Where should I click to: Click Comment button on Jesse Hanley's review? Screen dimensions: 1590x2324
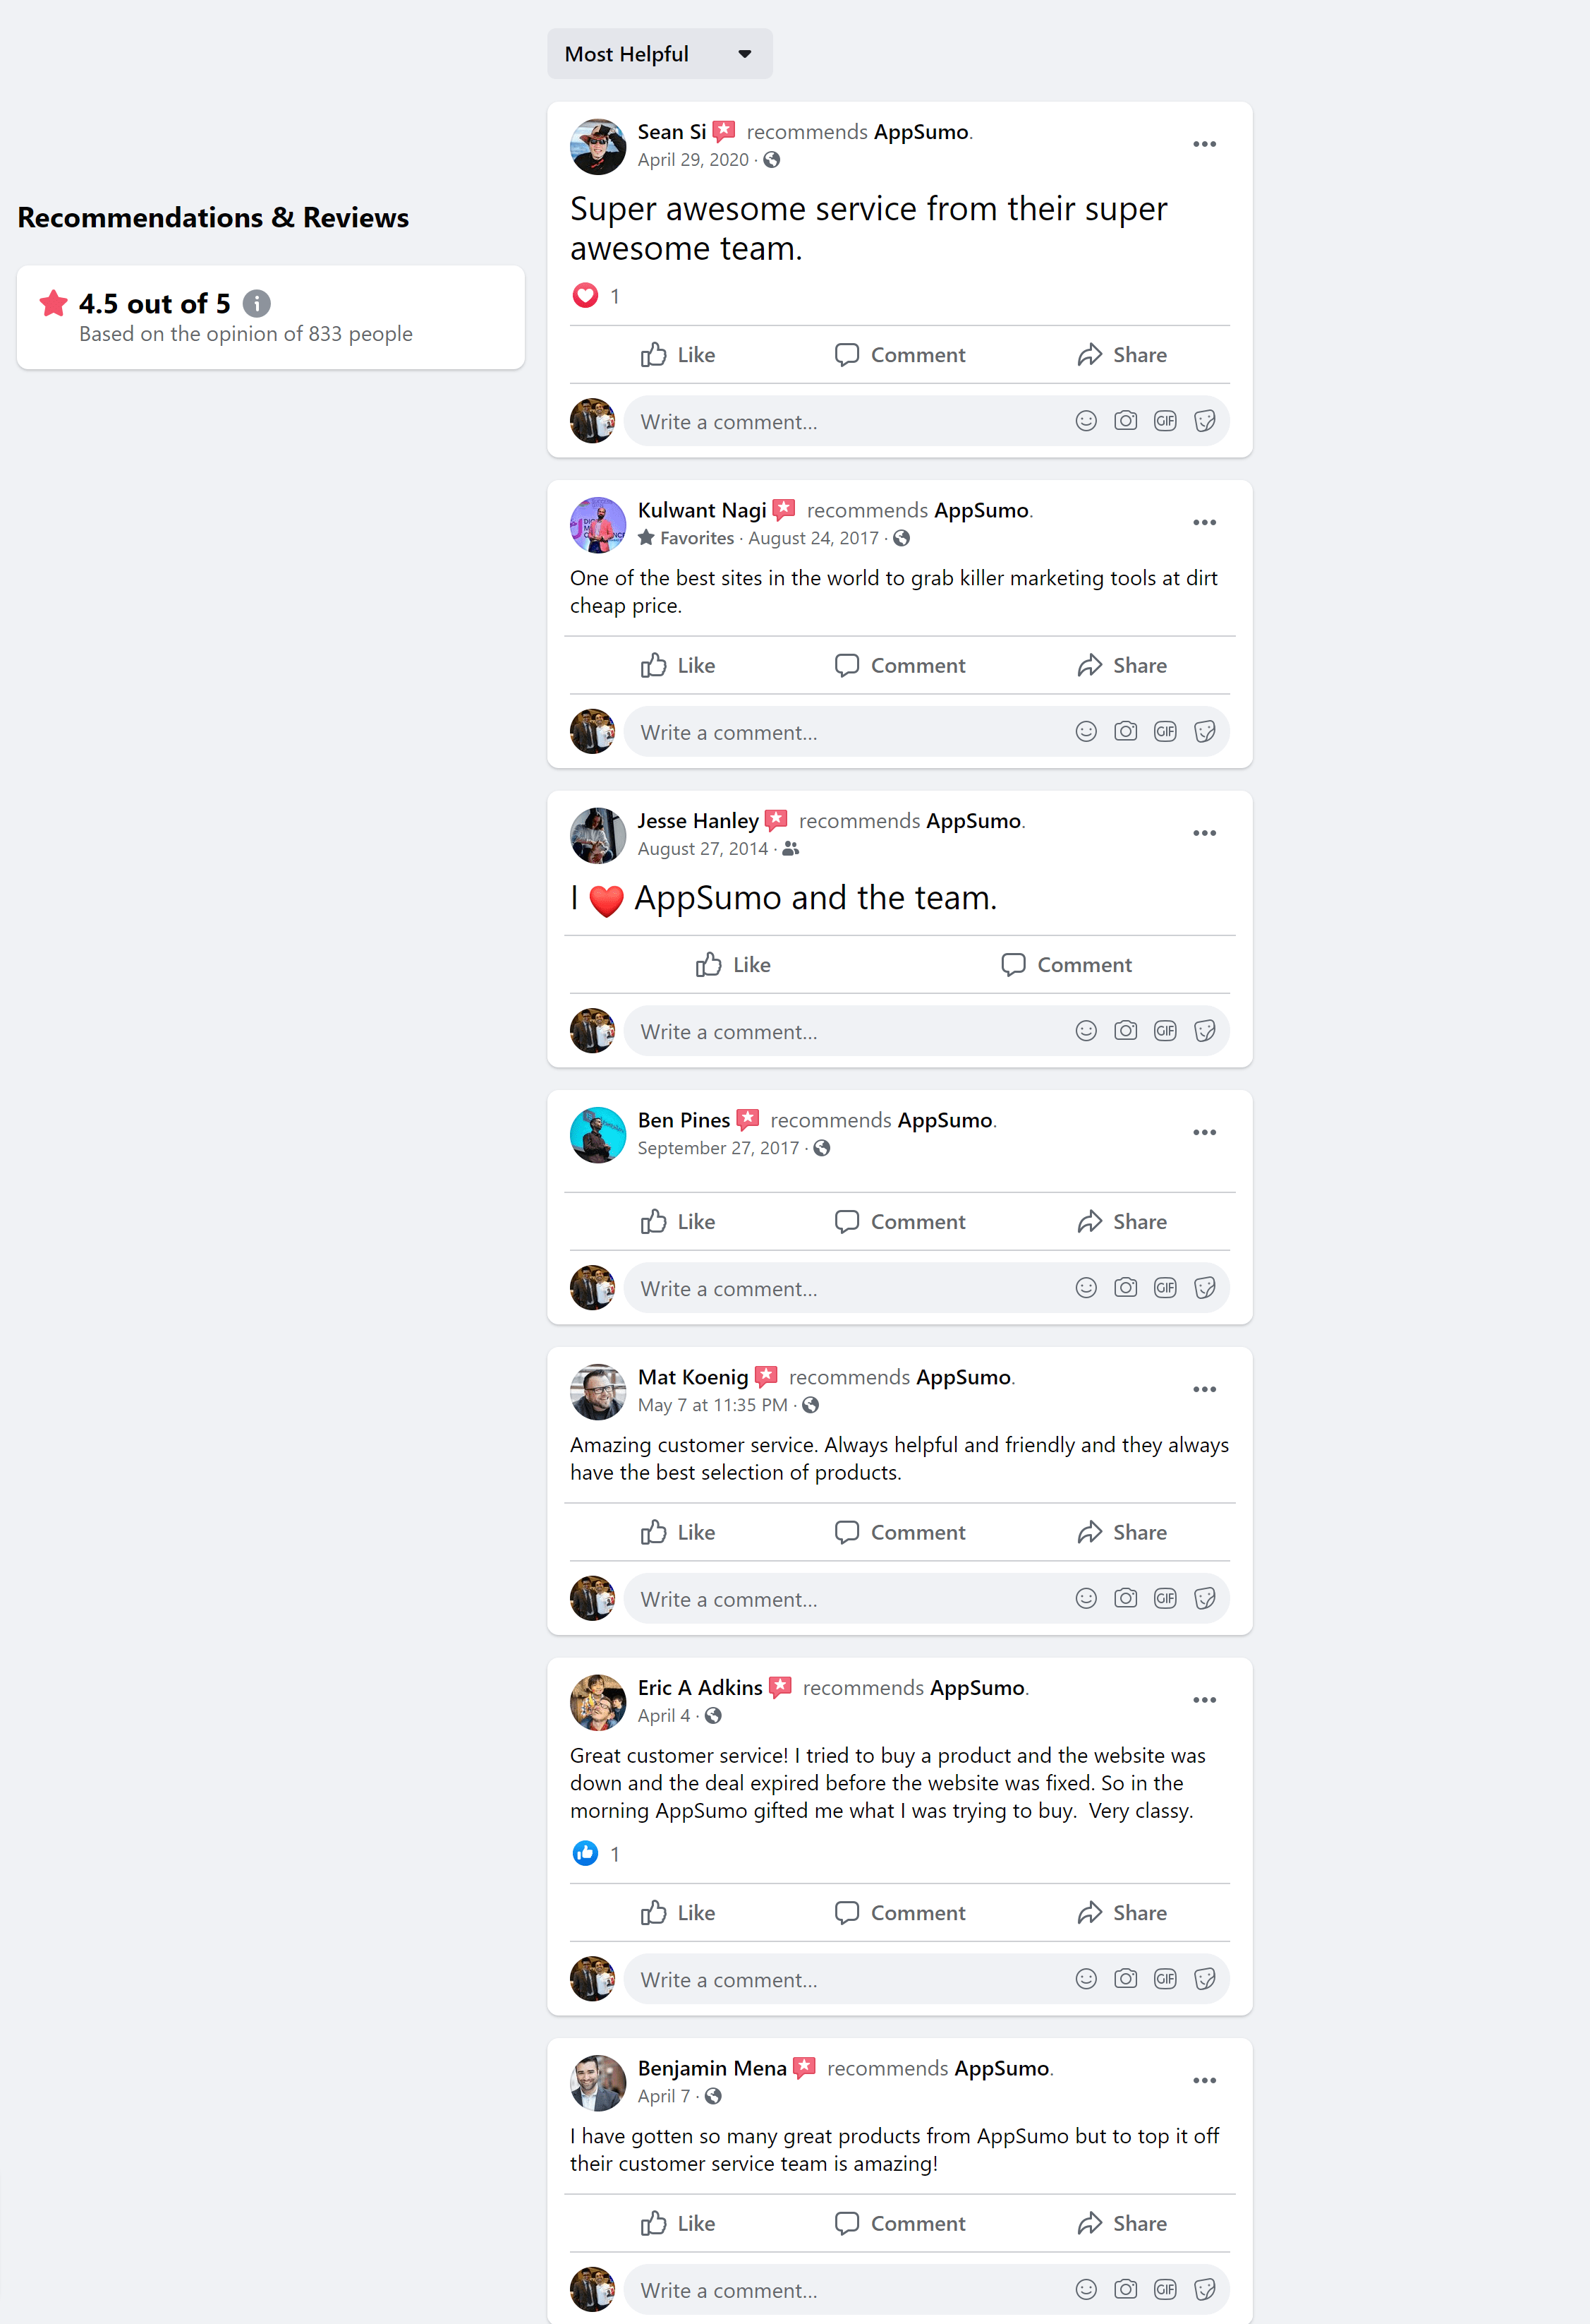1067,965
